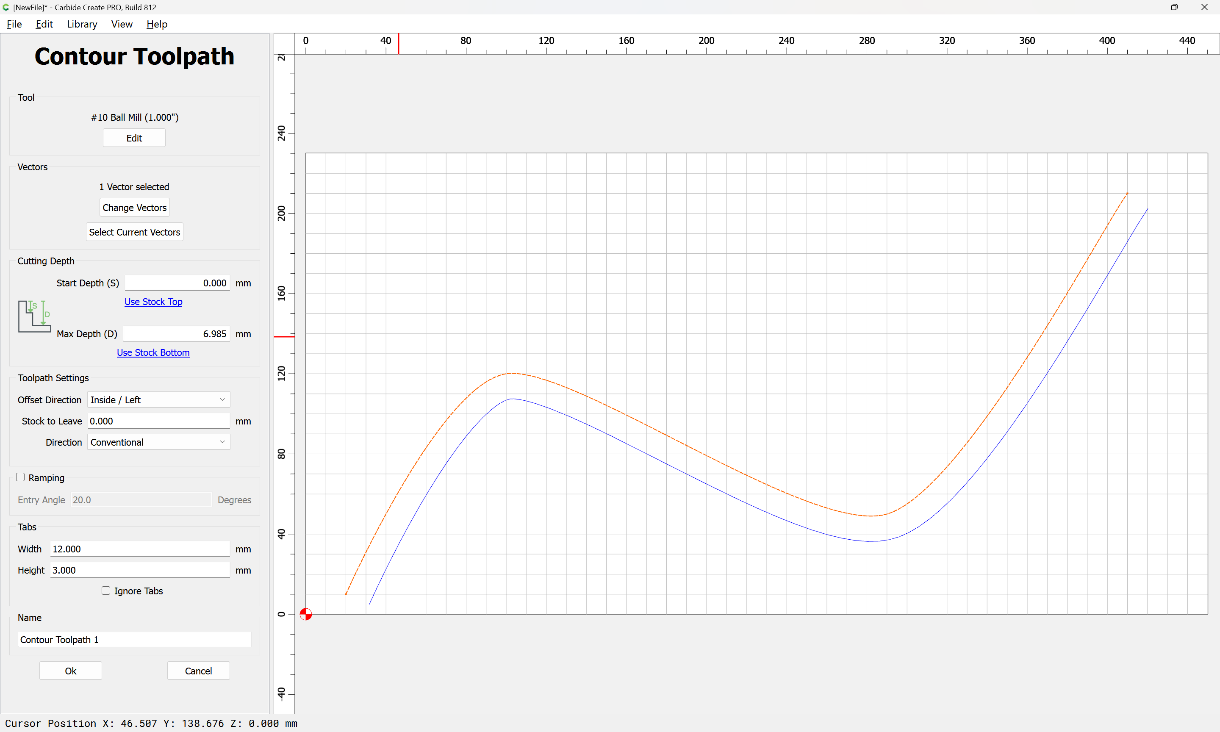The width and height of the screenshot is (1220, 732).
Task: Expand the Direction Conventional dropdown
Action: tap(159, 442)
